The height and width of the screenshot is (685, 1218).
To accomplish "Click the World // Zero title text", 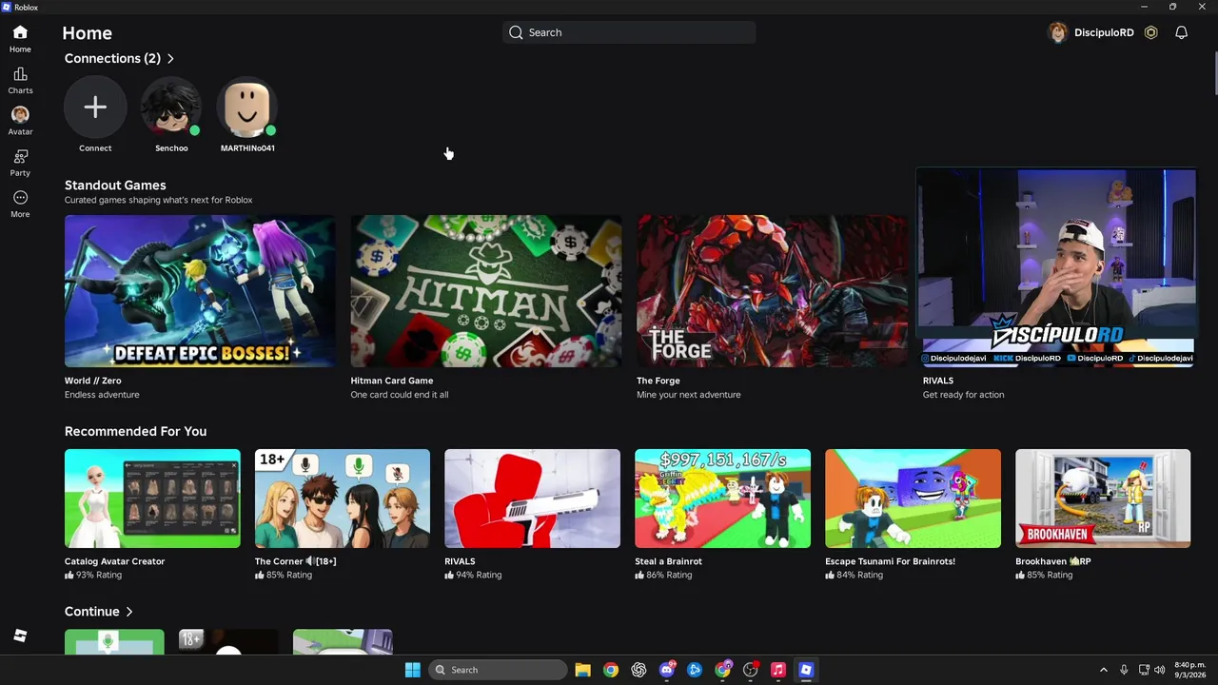I will (x=92, y=381).
